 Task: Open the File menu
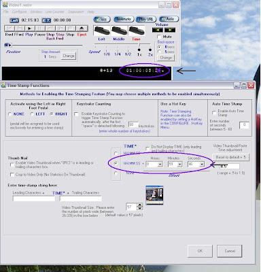[6, 12]
